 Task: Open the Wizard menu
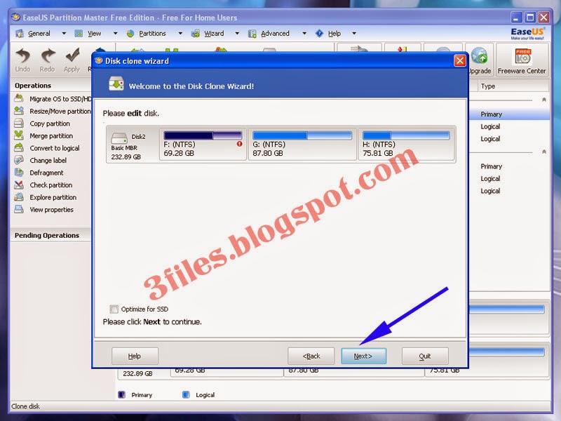(x=214, y=34)
